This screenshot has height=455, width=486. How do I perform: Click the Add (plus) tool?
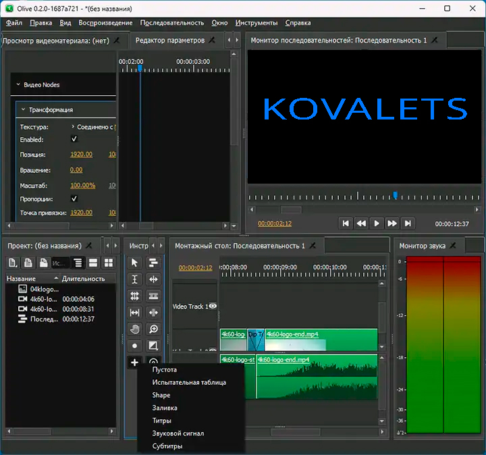(134, 362)
